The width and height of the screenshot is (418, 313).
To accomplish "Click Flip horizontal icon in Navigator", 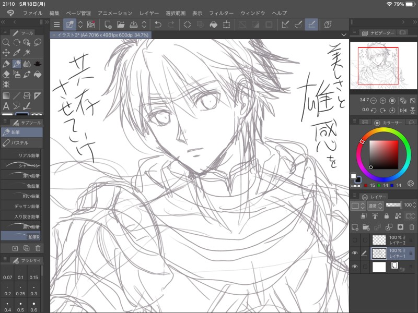I will (403, 110).
